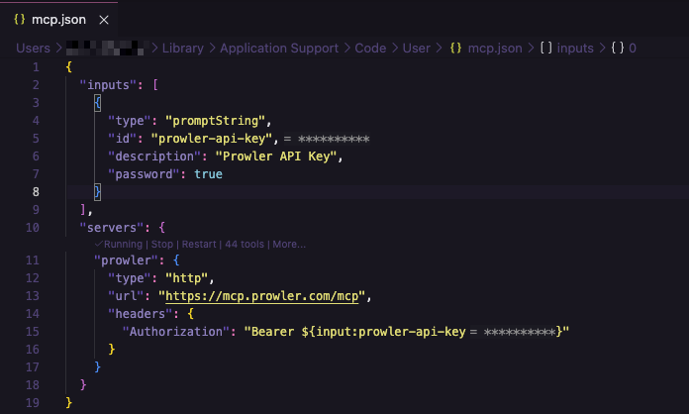Stop the prowler MCP server

coord(162,245)
